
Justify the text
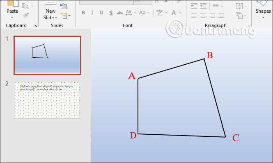coord(221,16)
